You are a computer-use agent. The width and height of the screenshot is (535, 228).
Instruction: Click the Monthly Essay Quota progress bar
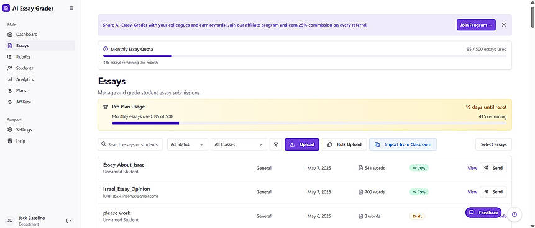[304, 56]
